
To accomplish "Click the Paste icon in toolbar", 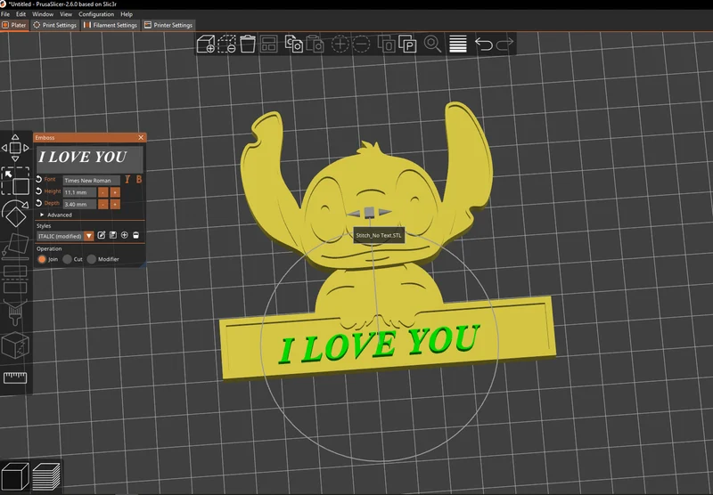I will pos(315,44).
